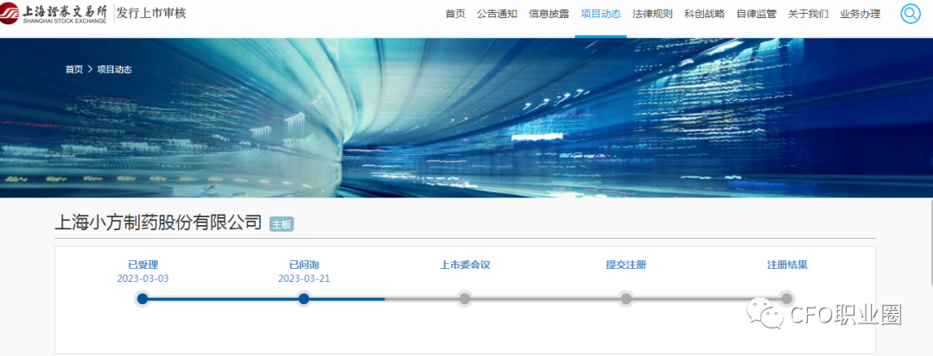Viewport: 933px width, 356px height.
Task: Click the 已受理 stage marker dot
Action: tap(143, 298)
